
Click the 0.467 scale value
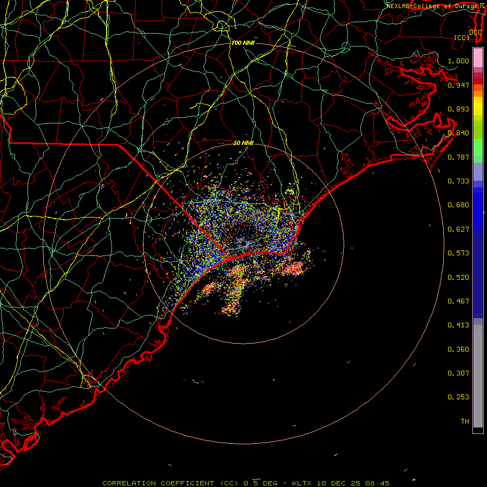point(458,301)
